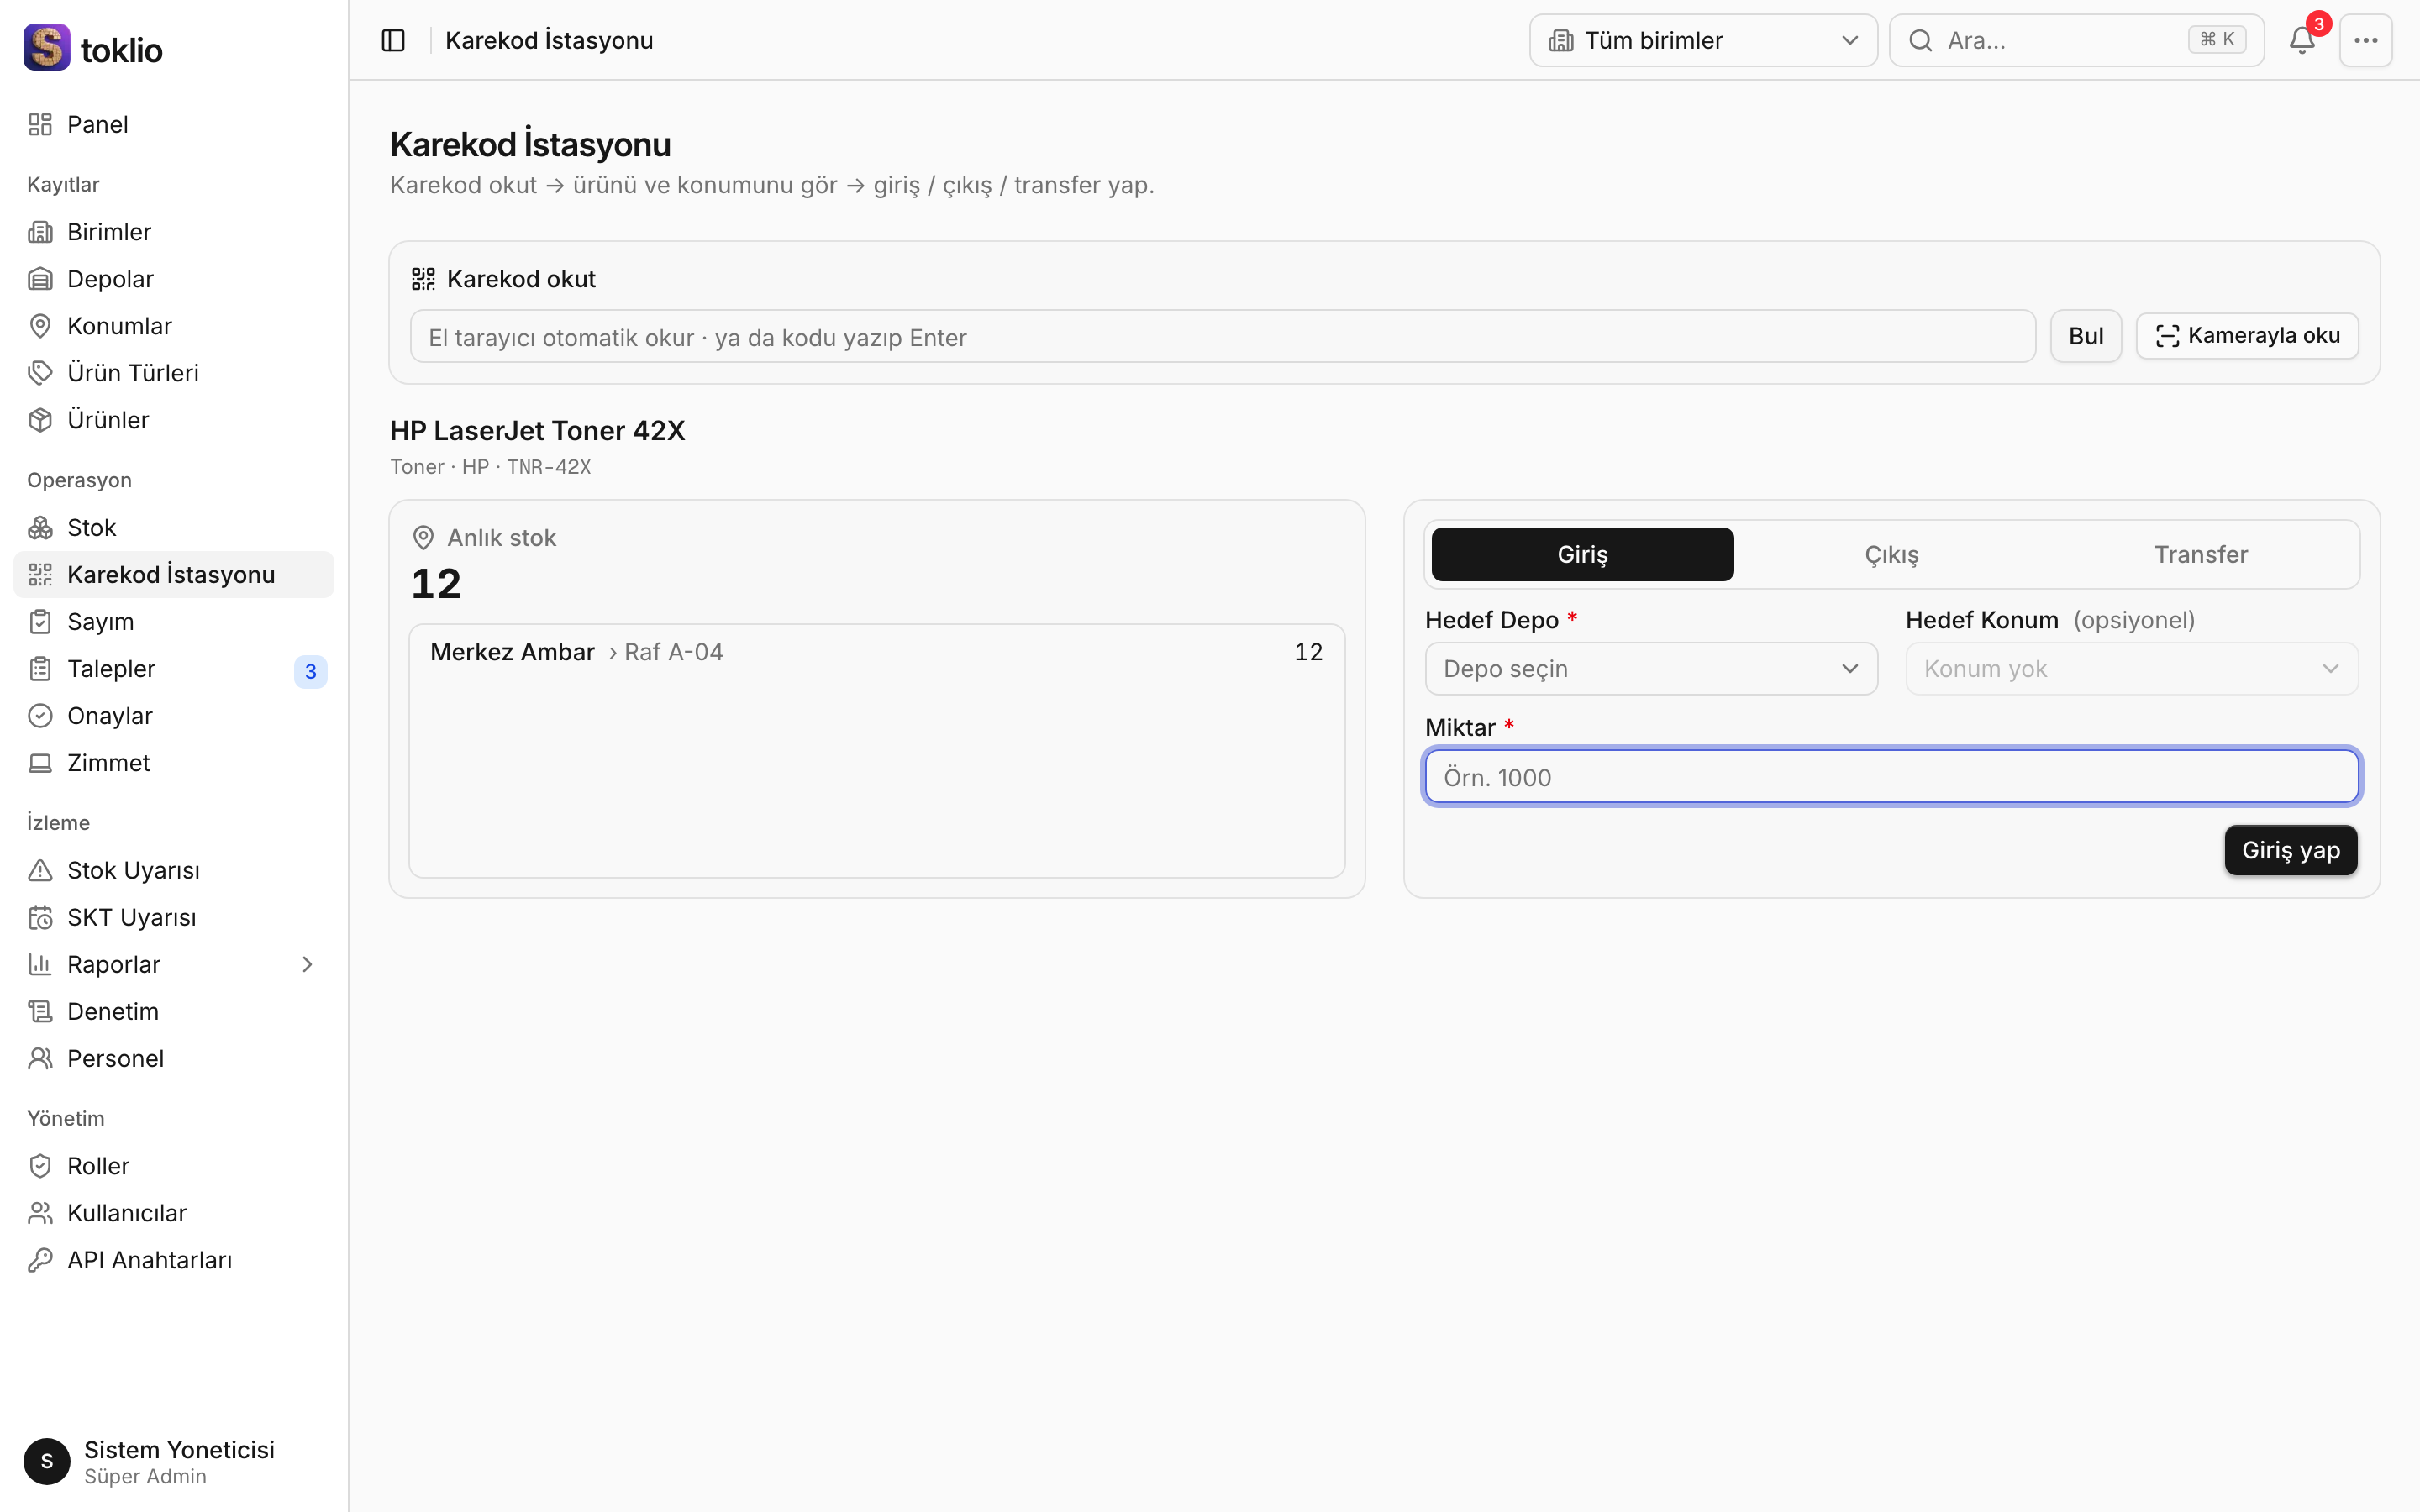This screenshot has width=2420, height=1512.
Task: Open the Hedef Konum dropdown
Action: coord(2132,669)
